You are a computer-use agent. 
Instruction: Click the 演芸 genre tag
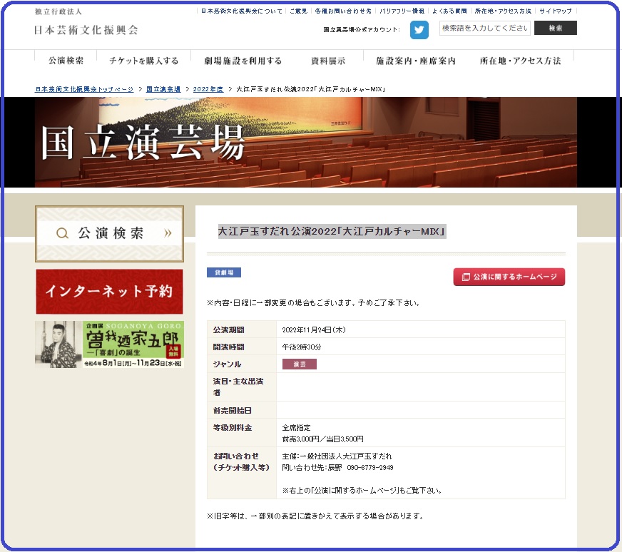[300, 364]
